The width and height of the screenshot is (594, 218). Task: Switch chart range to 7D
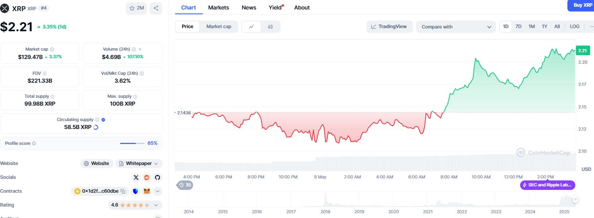coord(519,27)
